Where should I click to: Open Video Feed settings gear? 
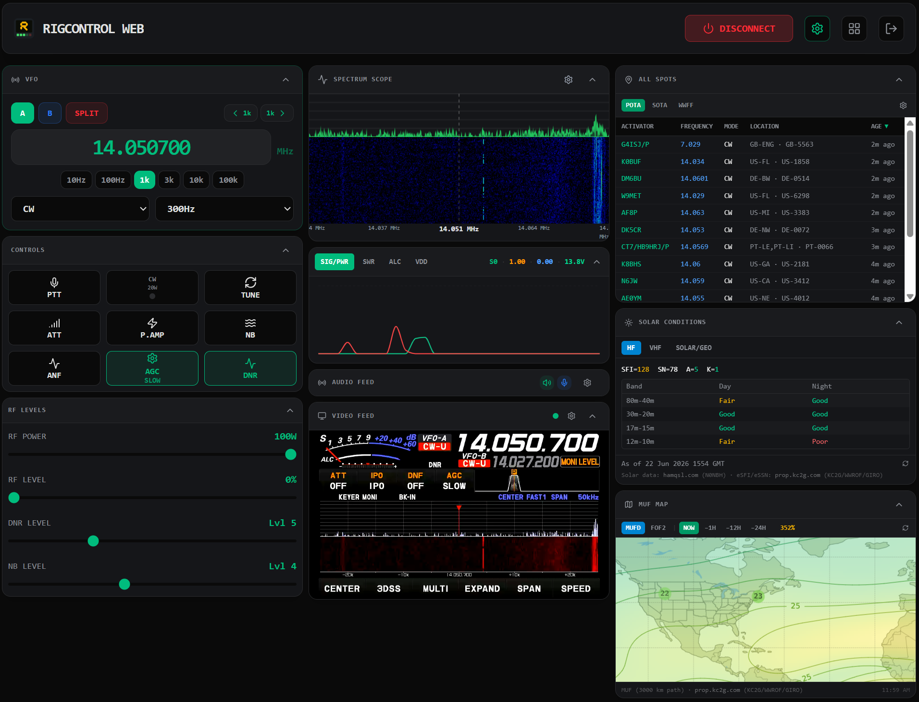(571, 416)
